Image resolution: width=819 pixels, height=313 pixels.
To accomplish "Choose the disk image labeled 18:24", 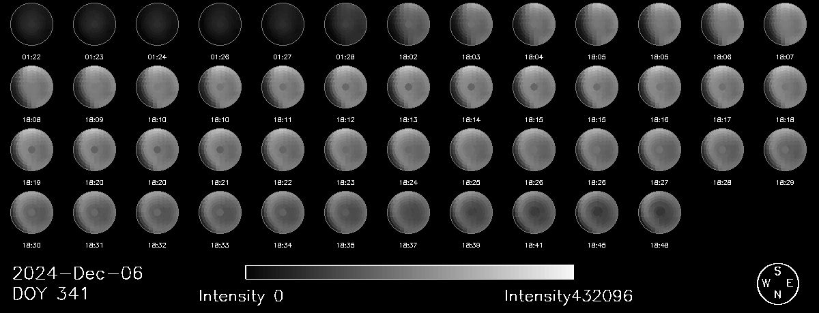I will [408, 149].
